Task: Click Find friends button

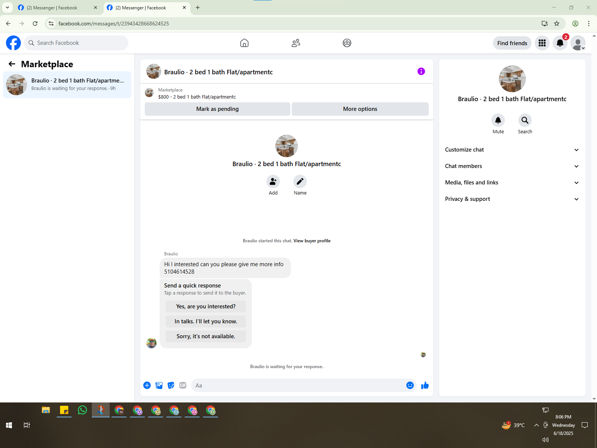Action: 512,43
